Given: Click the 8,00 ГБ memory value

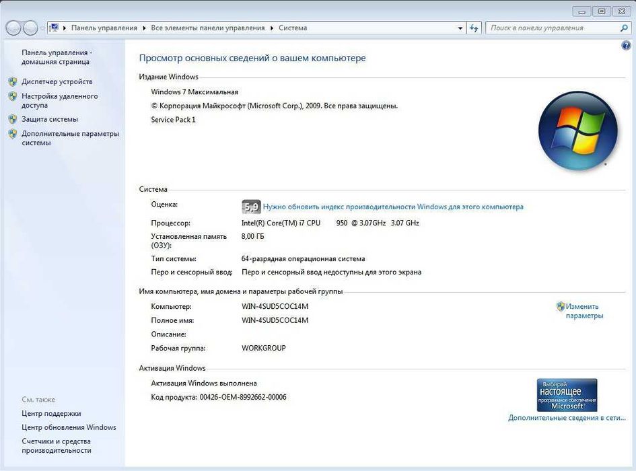Looking at the screenshot, I should [x=252, y=236].
